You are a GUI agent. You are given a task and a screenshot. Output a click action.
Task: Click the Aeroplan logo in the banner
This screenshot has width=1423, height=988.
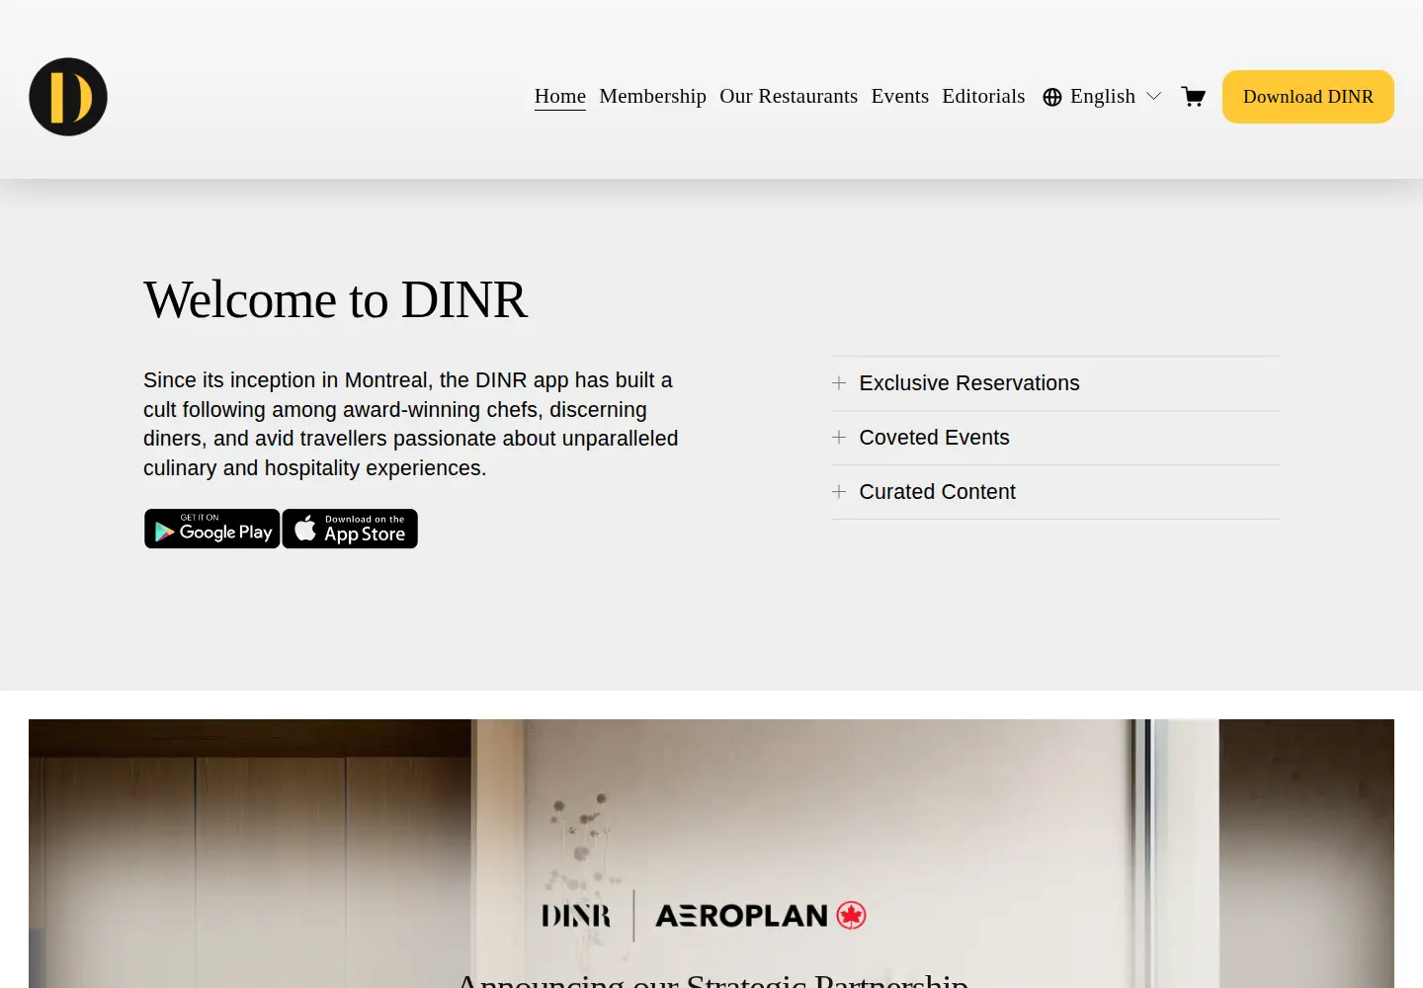761,916
